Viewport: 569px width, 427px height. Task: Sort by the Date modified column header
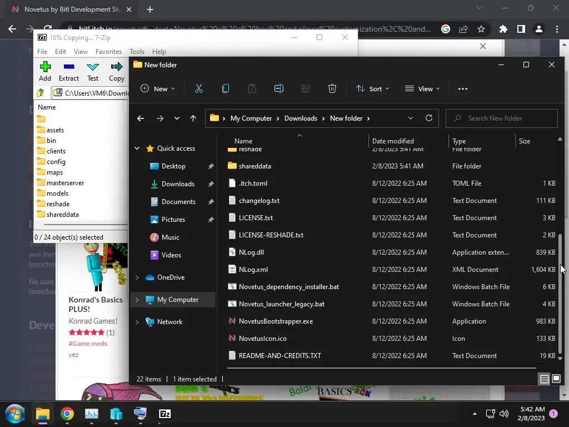393,141
